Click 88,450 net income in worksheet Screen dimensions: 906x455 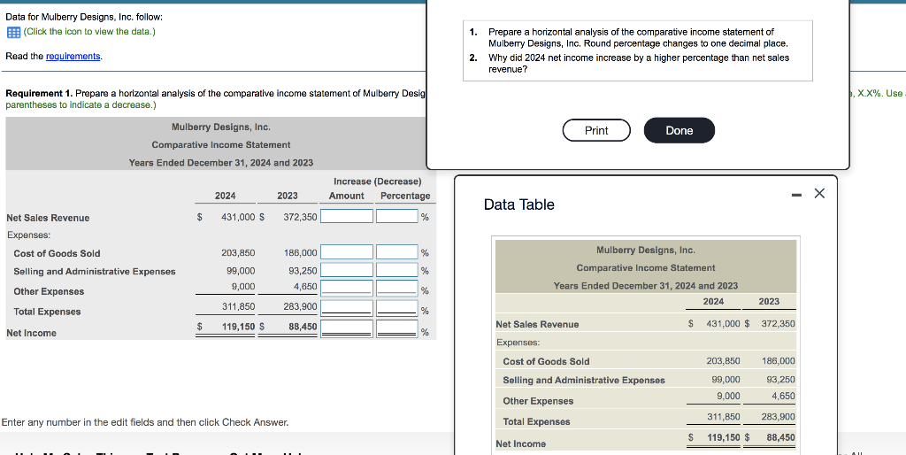pos(303,327)
